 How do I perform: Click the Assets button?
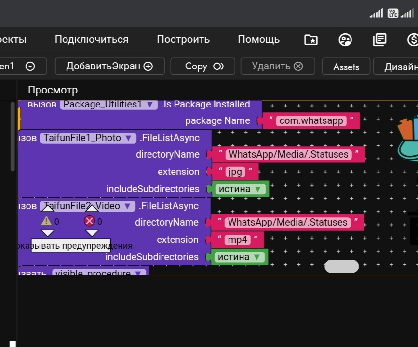click(346, 67)
